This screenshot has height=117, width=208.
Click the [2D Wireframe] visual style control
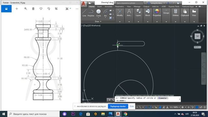point(94,26)
